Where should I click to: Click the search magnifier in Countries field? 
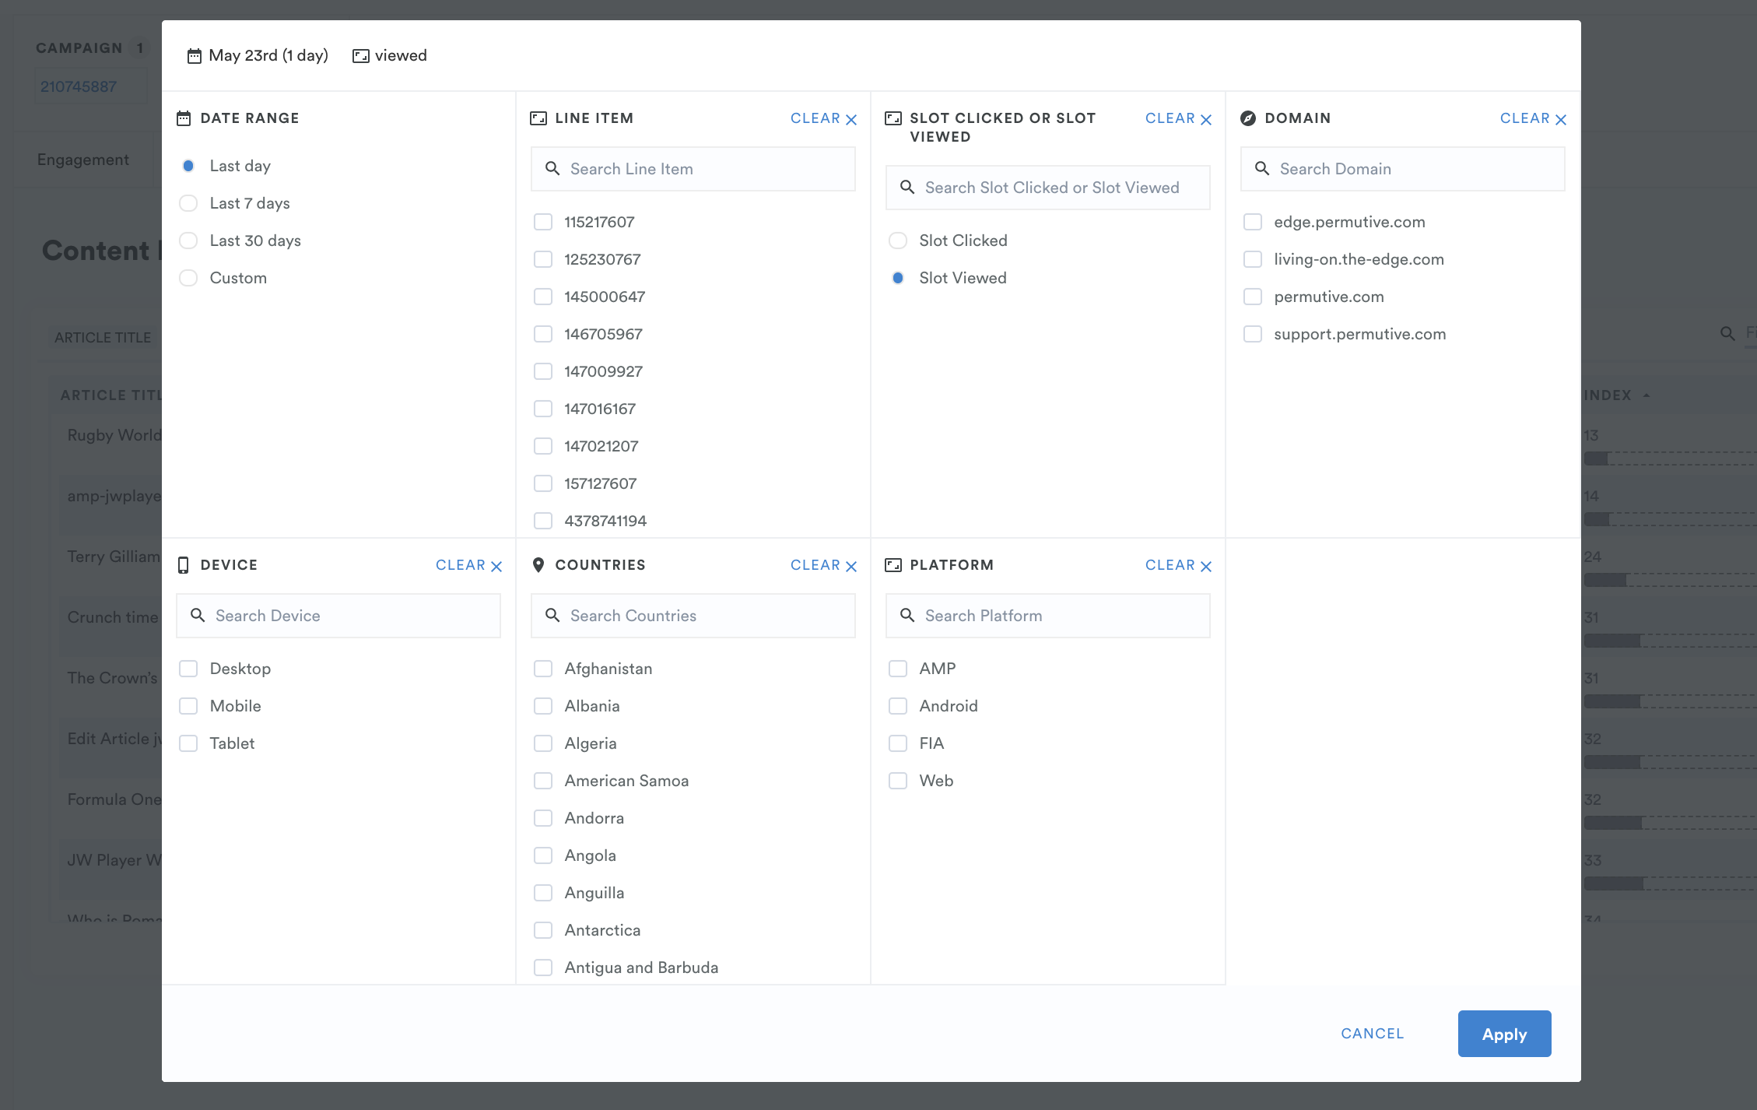click(552, 616)
